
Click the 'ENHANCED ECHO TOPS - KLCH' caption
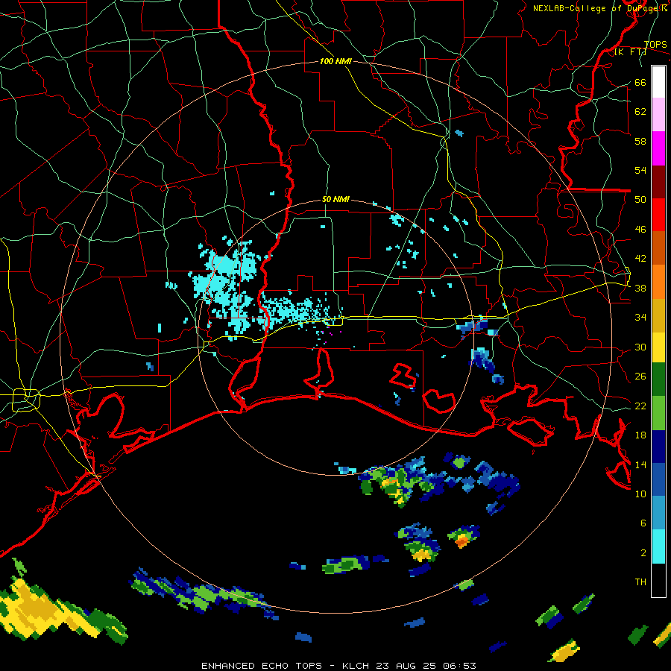pos(285,666)
